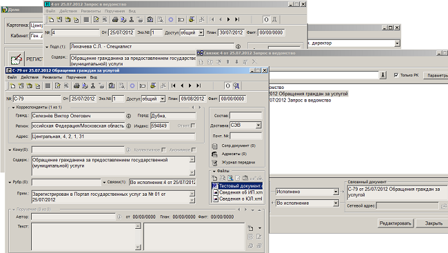Collapse the Файлы section
448x253 pixels.
tap(214, 171)
